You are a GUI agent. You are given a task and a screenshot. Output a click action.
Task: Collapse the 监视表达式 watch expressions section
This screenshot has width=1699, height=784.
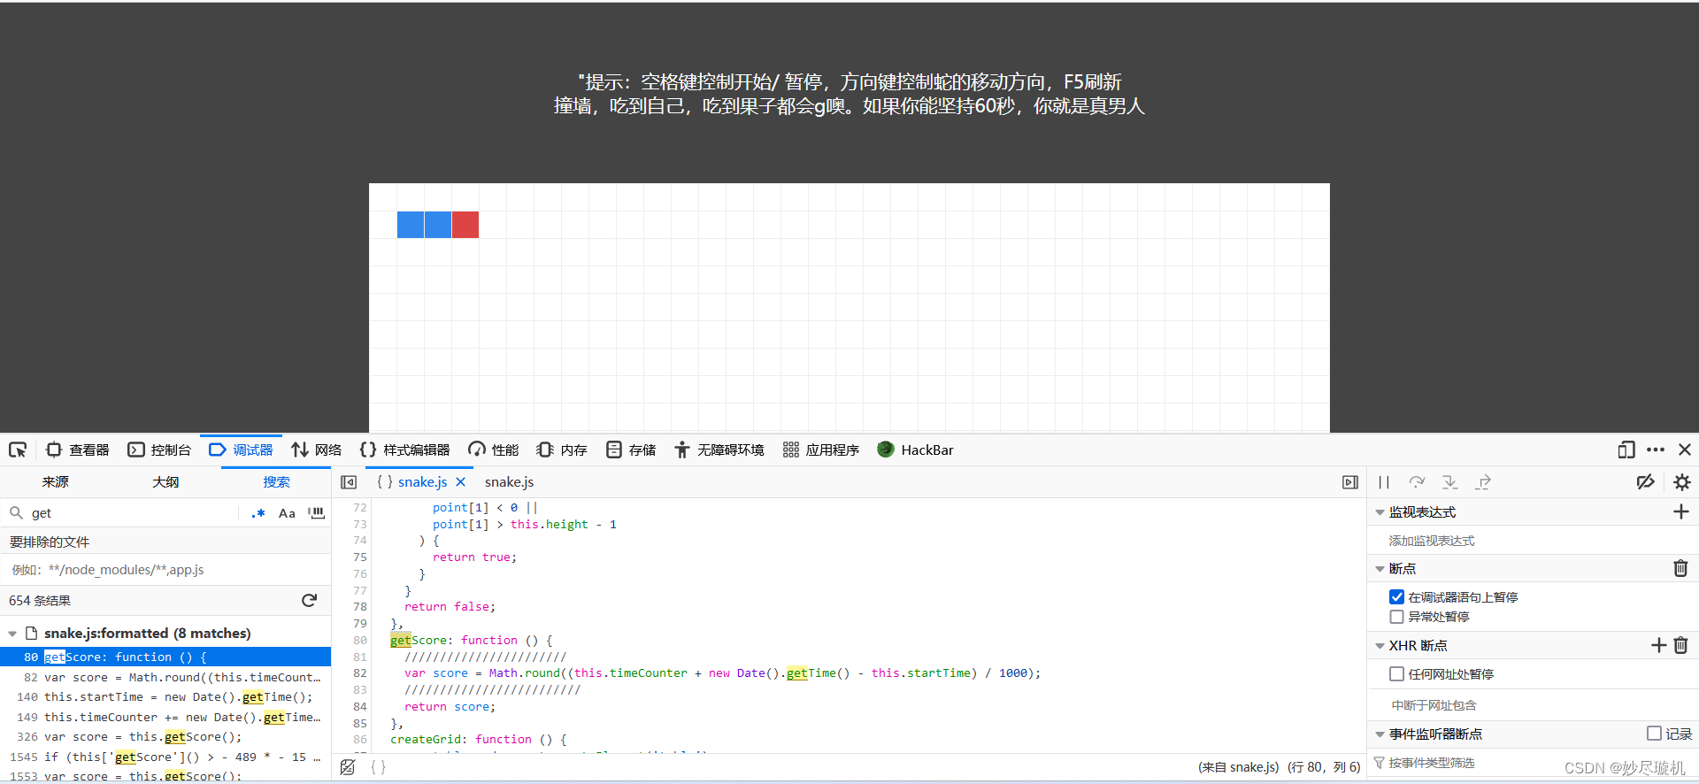point(1380,512)
